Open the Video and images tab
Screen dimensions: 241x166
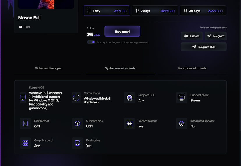coord(48,69)
